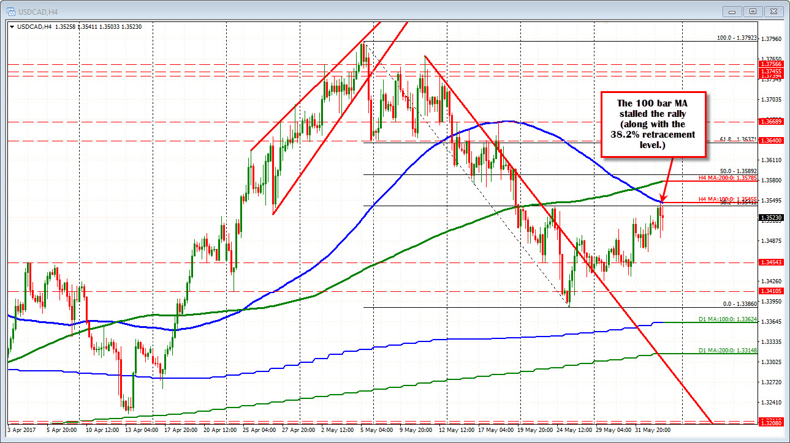This screenshot has width=790, height=443.
Task: Click the red 1.37566 price tag
Action: click(x=770, y=64)
